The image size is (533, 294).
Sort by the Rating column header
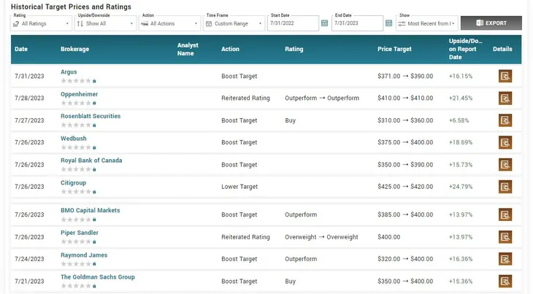(x=294, y=49)
